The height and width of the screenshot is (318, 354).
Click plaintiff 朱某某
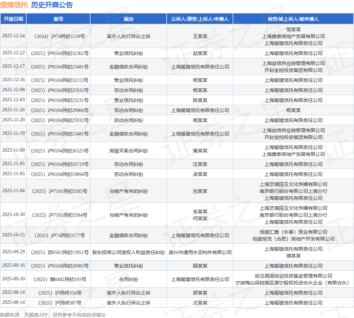pyautogui.click(x=200, y=212)
